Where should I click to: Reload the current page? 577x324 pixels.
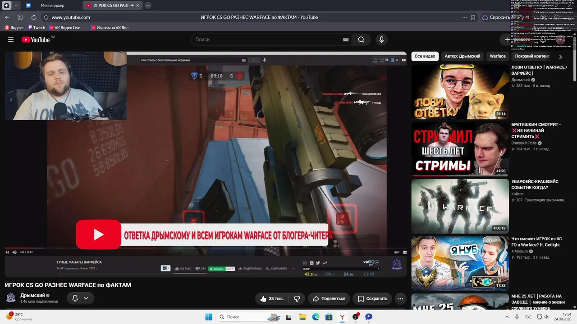click(33, 18)
